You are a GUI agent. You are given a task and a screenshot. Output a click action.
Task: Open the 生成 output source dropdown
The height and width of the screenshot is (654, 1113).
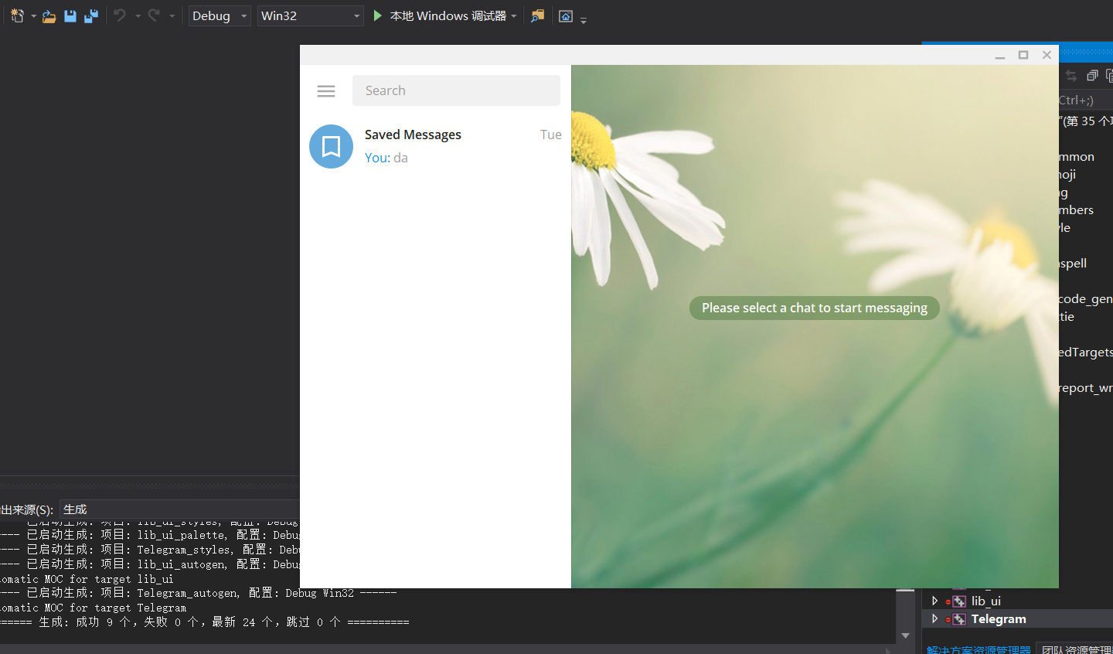click(x=93, y=509)
